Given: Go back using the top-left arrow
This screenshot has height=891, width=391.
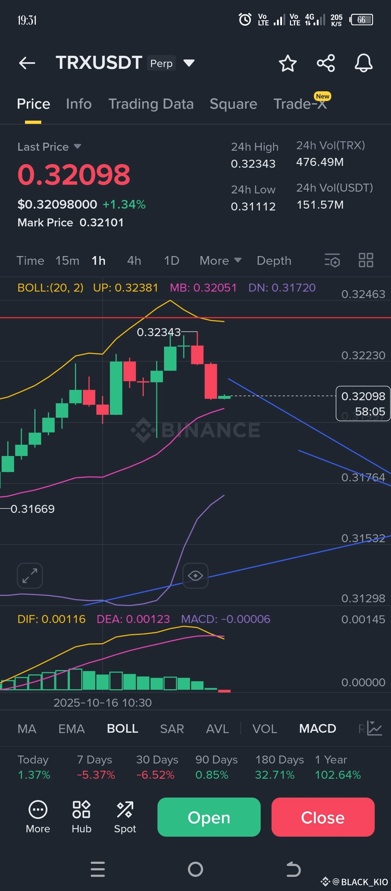Looking at the screenshot, I should 27,63.
